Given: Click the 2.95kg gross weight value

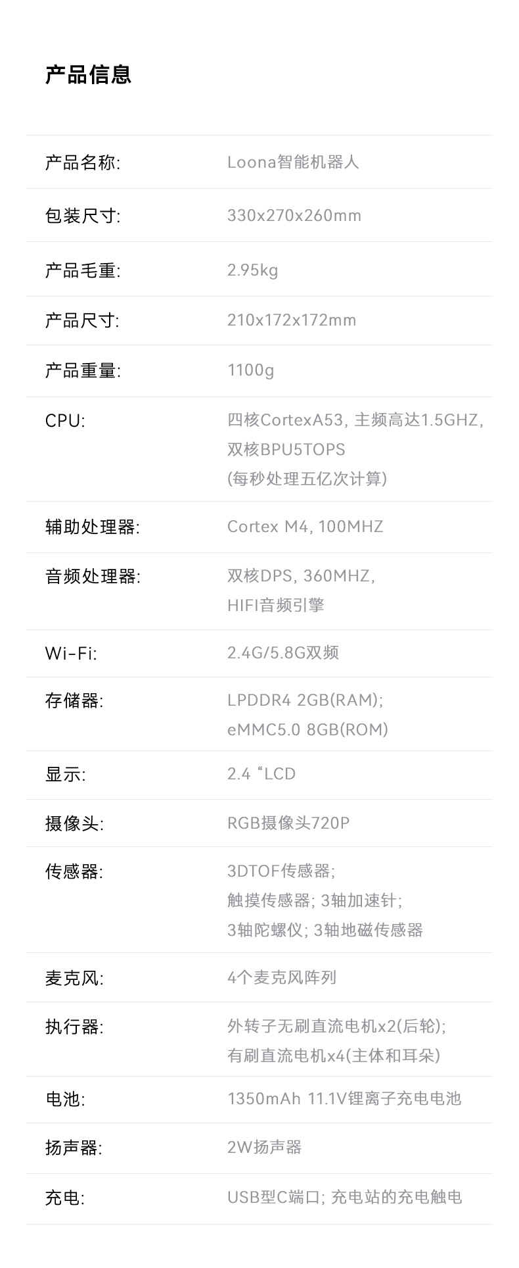Looking at the screenshot, I should 253,270.
